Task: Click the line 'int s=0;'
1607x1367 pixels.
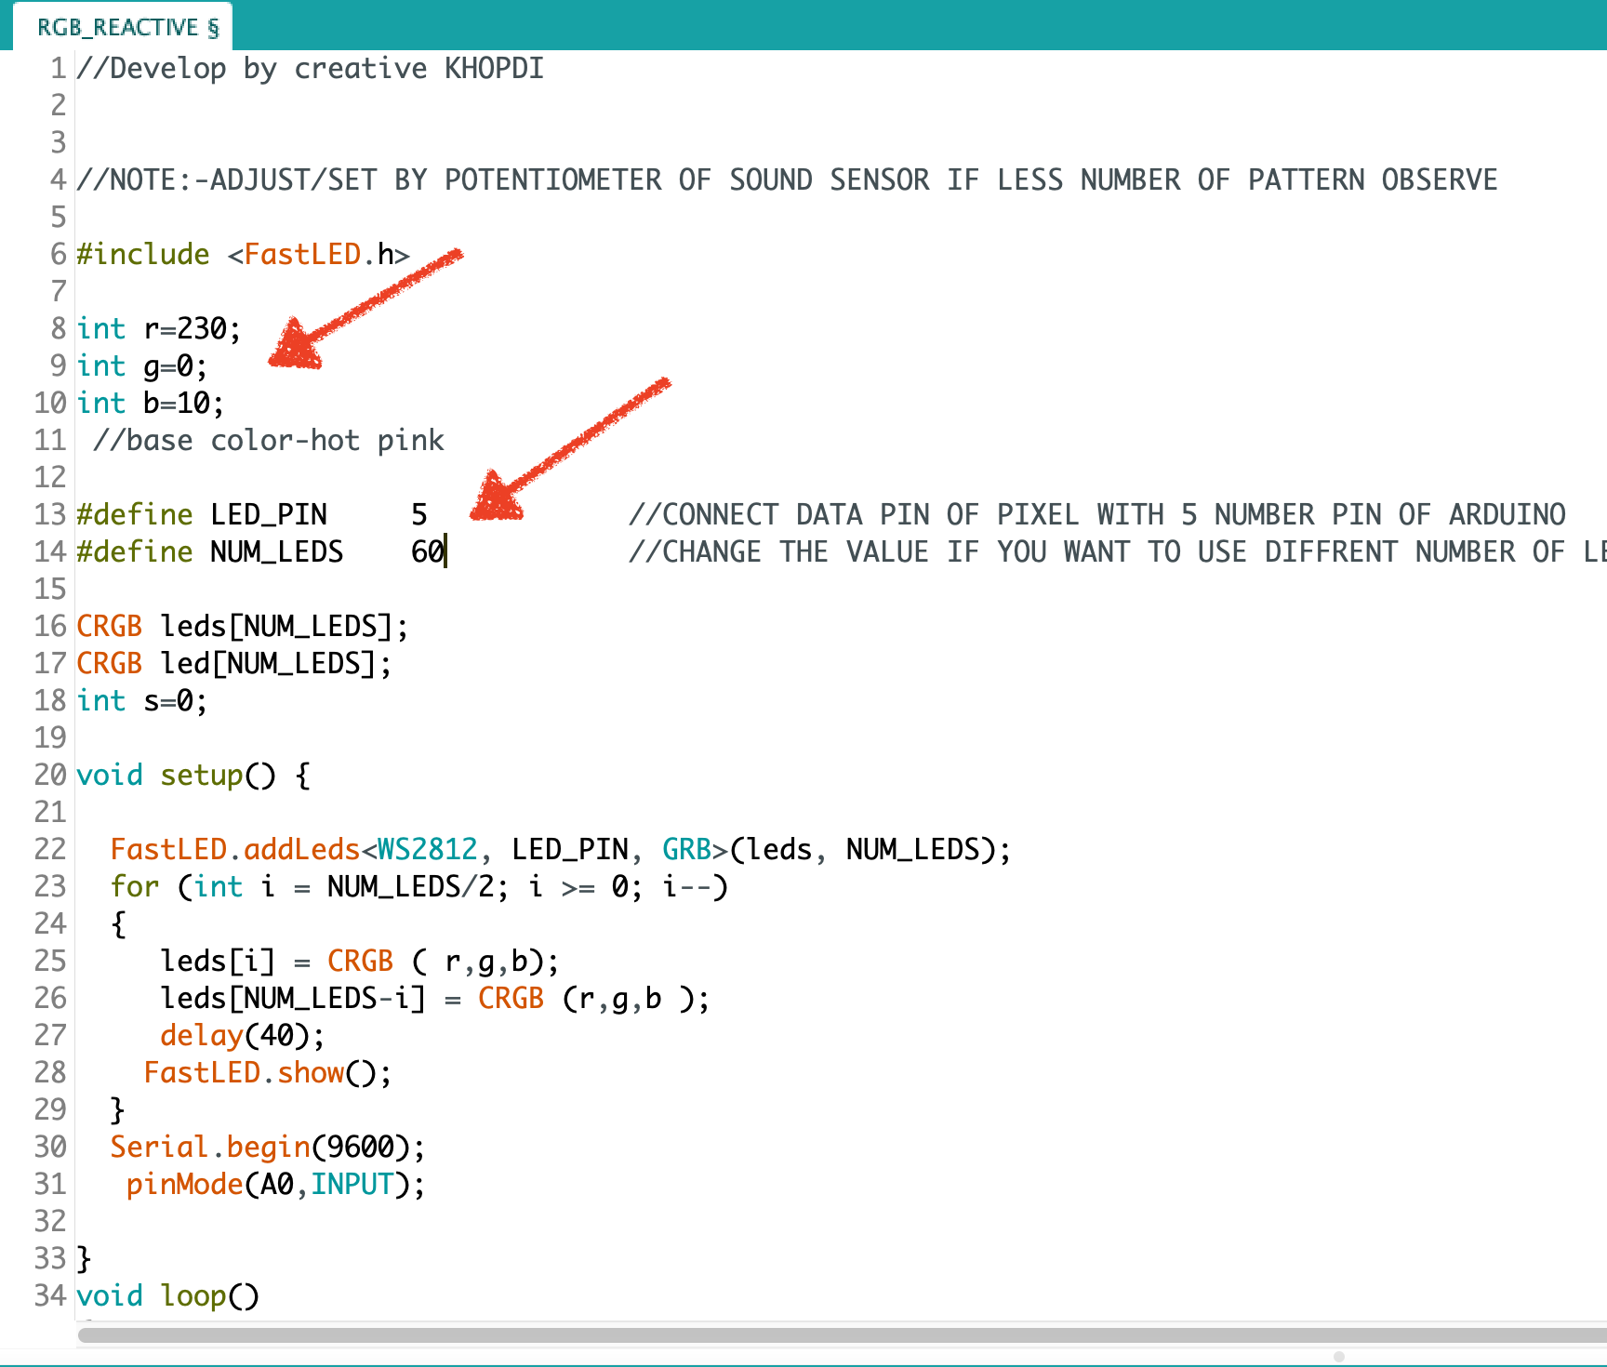Action: [141, 701]
